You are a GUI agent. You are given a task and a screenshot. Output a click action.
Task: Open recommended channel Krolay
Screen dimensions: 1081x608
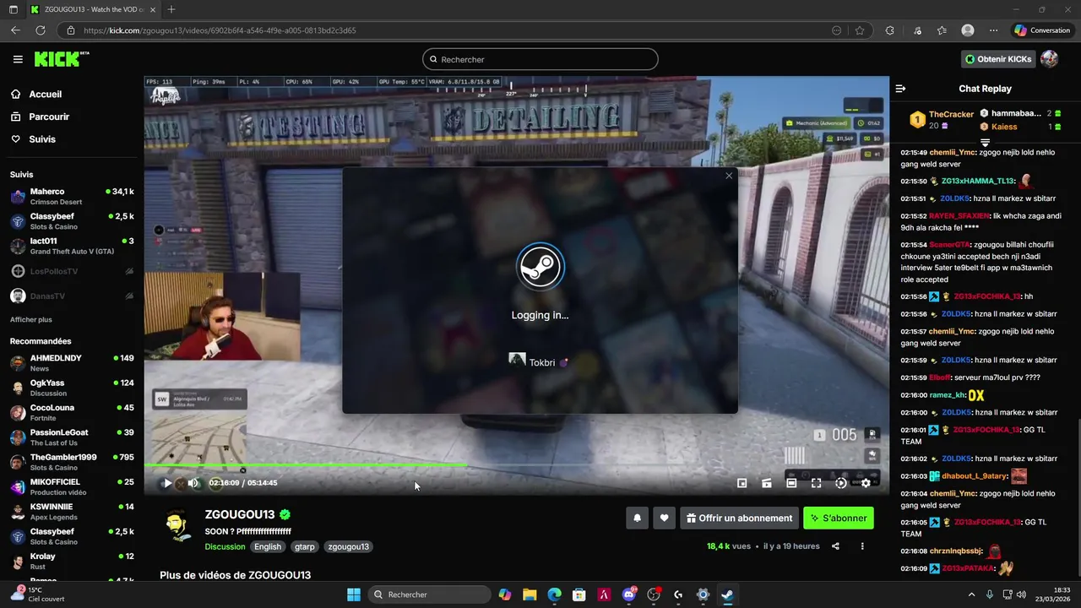(x=72, y=562)
